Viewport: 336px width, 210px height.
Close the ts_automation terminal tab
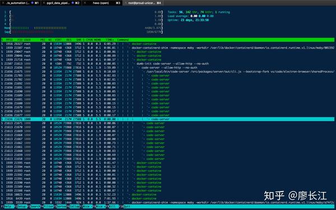click(x=3, y=3)
